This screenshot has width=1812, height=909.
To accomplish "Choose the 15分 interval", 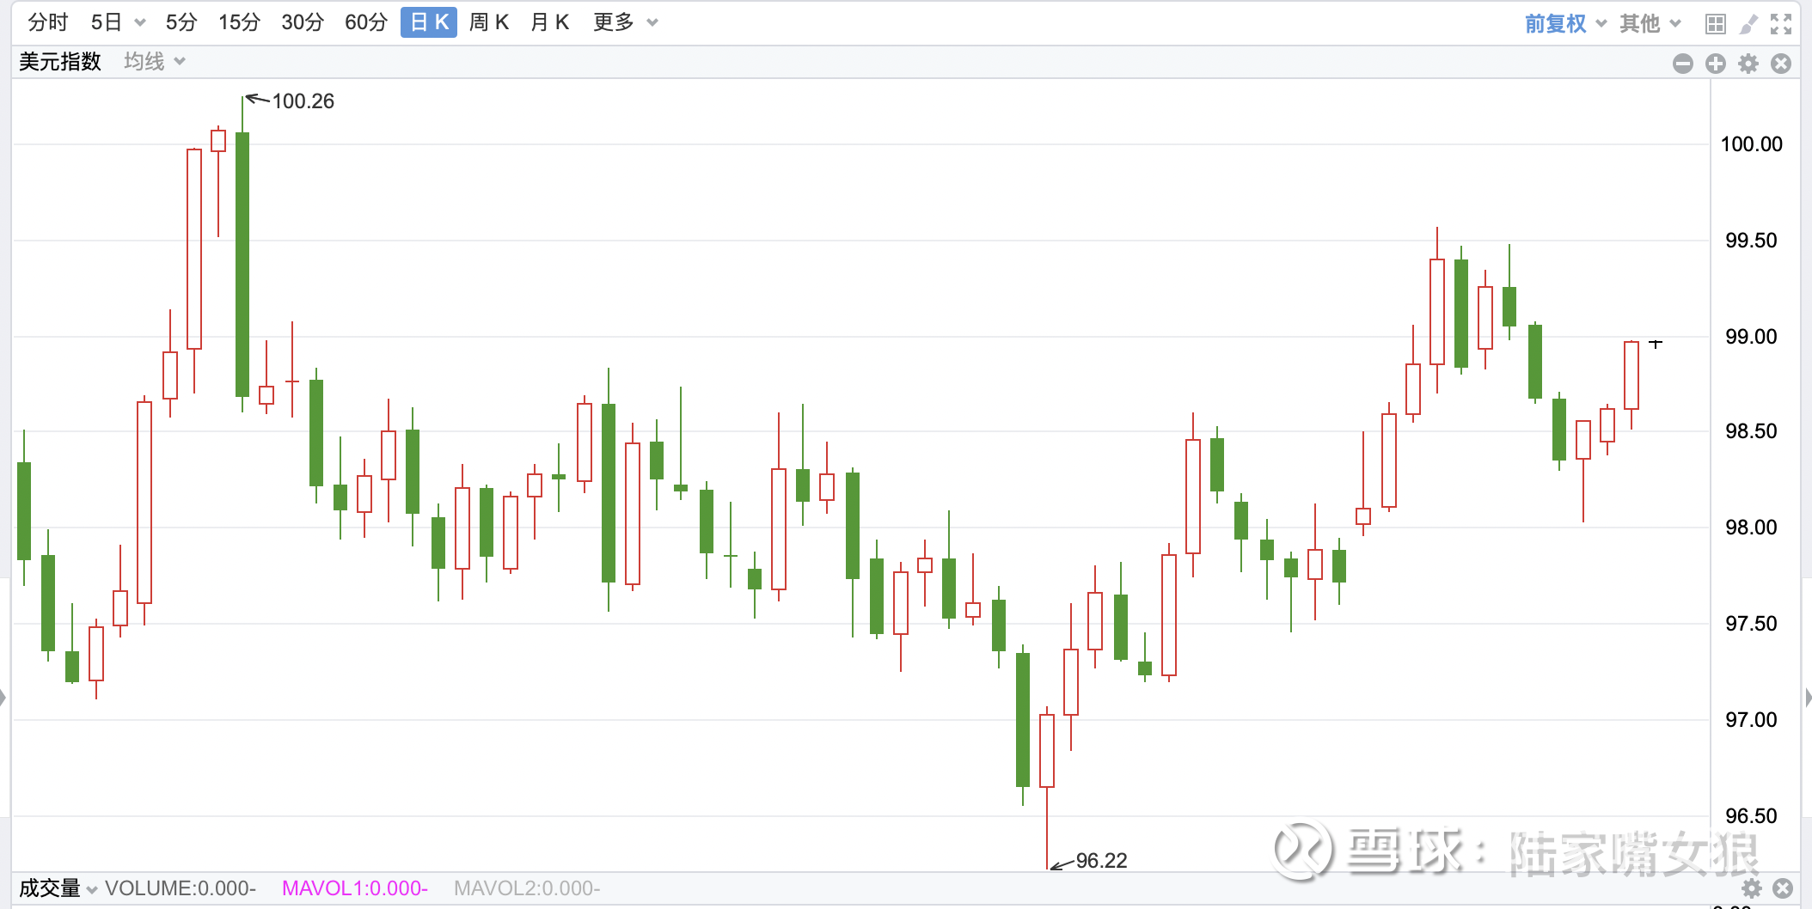I will 239,22.
